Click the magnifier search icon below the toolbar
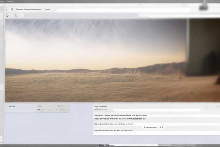The image size is (220, 147). (8, 15)
